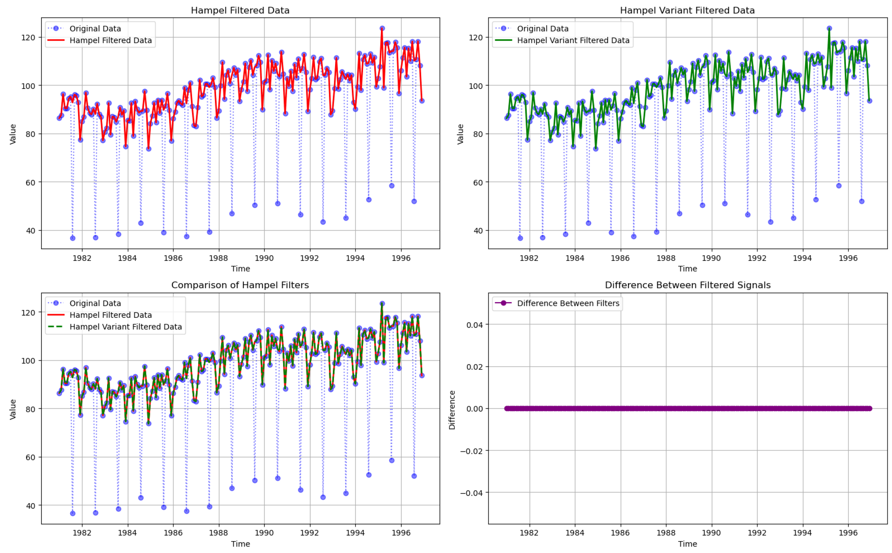Click the 'Hampel Filtered Data' legend text in the comparison plot
892x553 pixels.
111,315
